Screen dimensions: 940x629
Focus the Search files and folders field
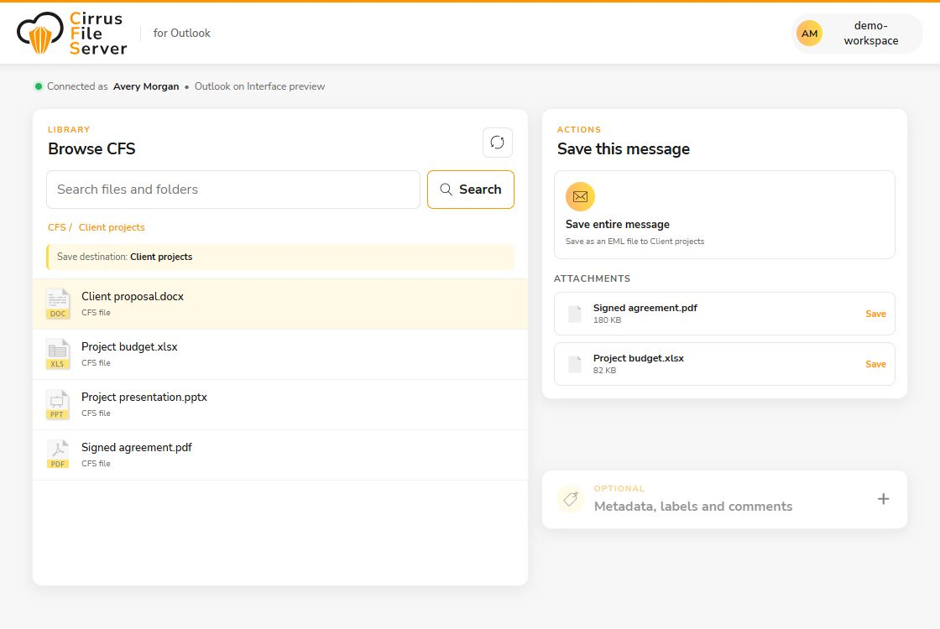click(233, 190)
